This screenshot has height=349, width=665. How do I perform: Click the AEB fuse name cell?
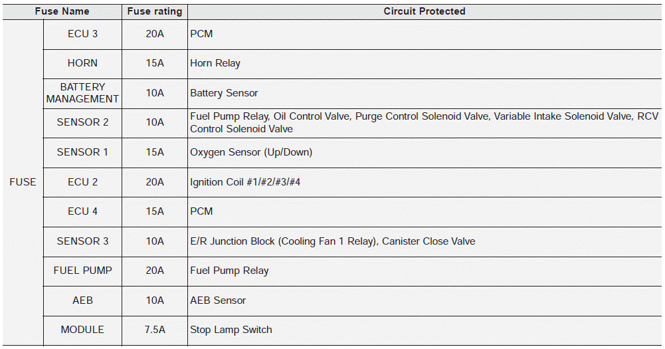coord(82,300)
